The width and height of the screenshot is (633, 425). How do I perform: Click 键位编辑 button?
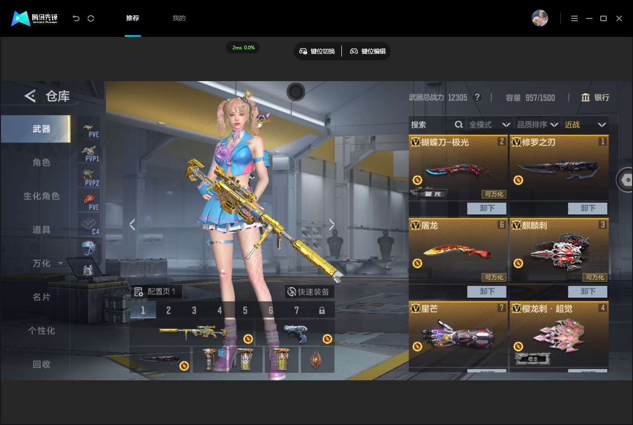[368, 51]
